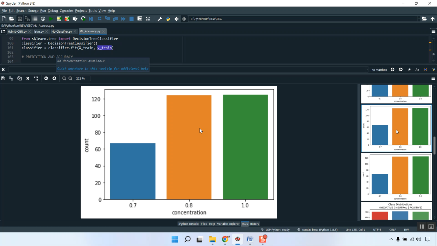Open the Plots pane options hamburger menu

[x=433, y=78]
